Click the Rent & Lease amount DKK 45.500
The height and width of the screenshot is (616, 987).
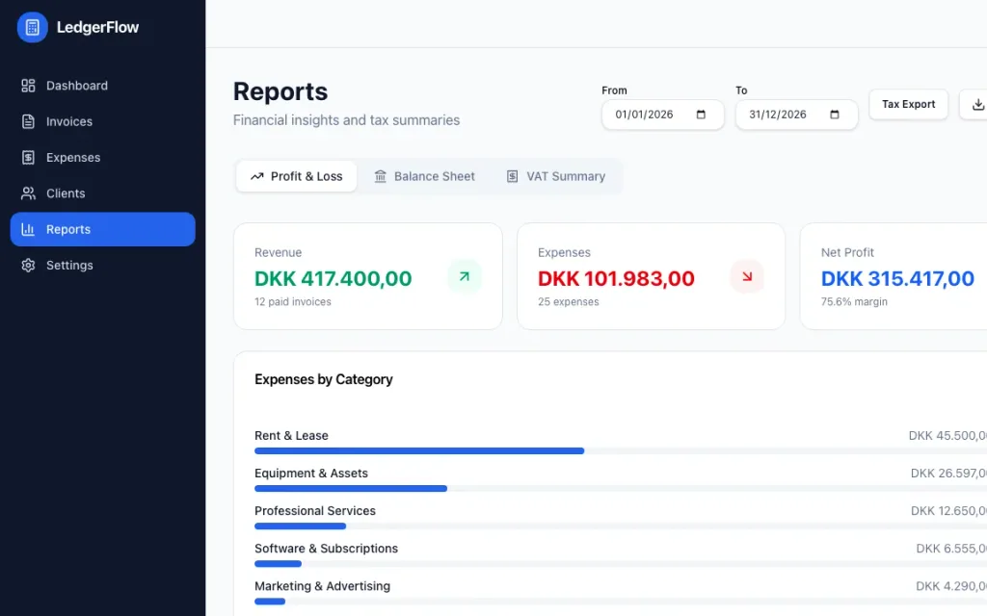click(x=947, y=436)
